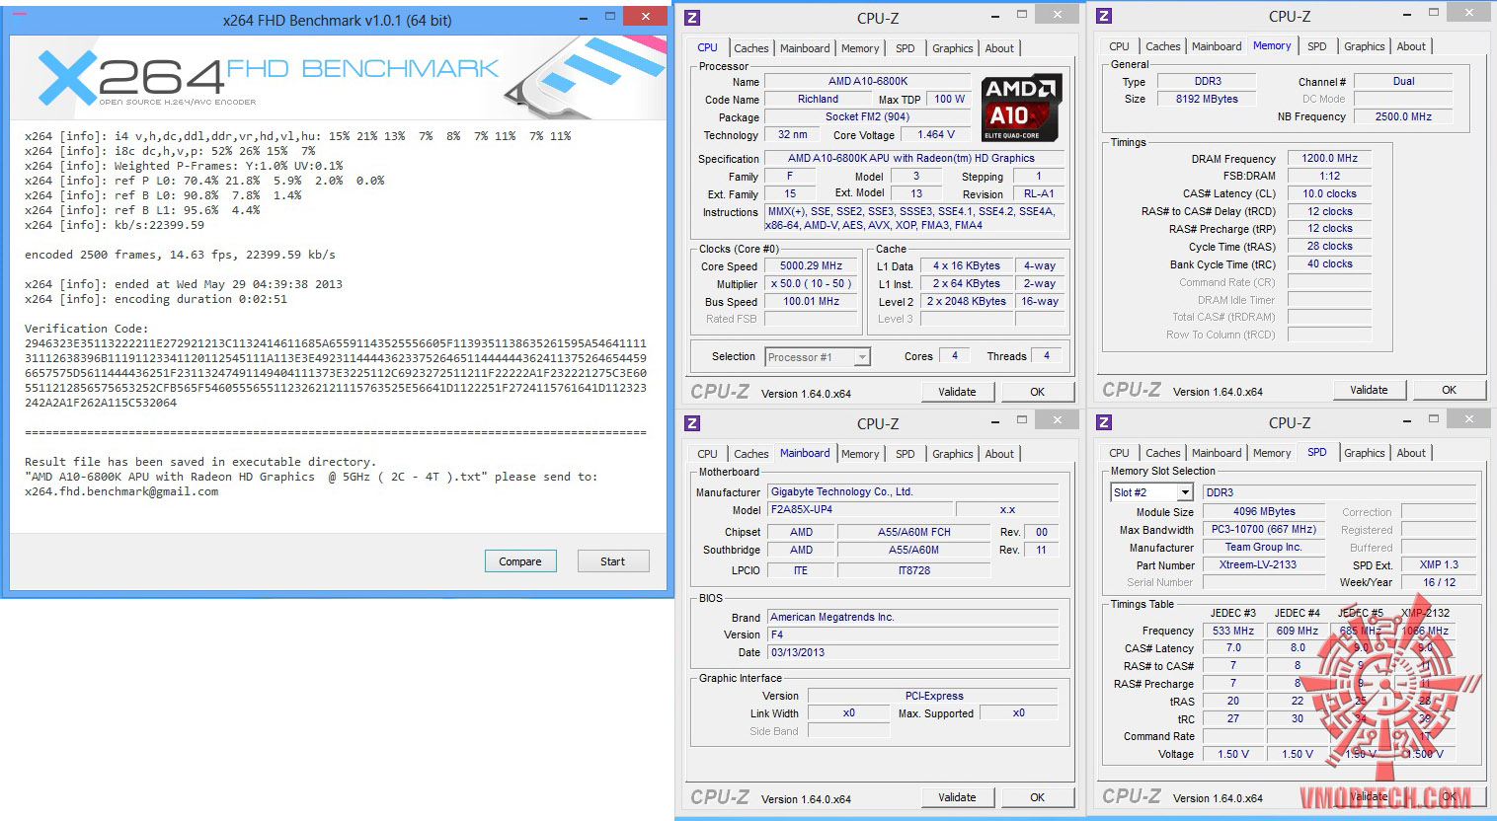This screenshot has width=1497, height=821.
Task: Click the x264 FHD Benchmark logo banner
Action: click(x=338, y=78)
